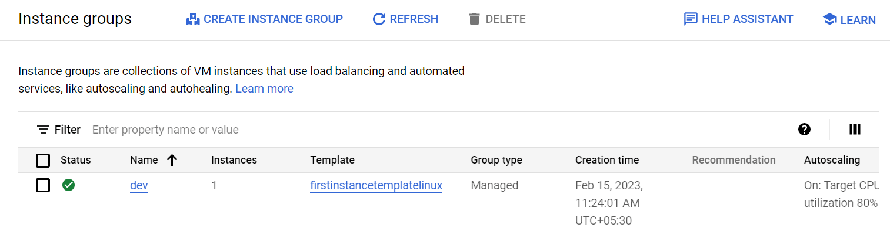Click the Refresh circular arrow icon

(x=379, y=19)
